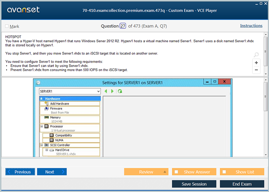Click the "1 Virtual processor" text
Image resolution: width=269 pixels, height=192 pixels.
tap(63, 130)
